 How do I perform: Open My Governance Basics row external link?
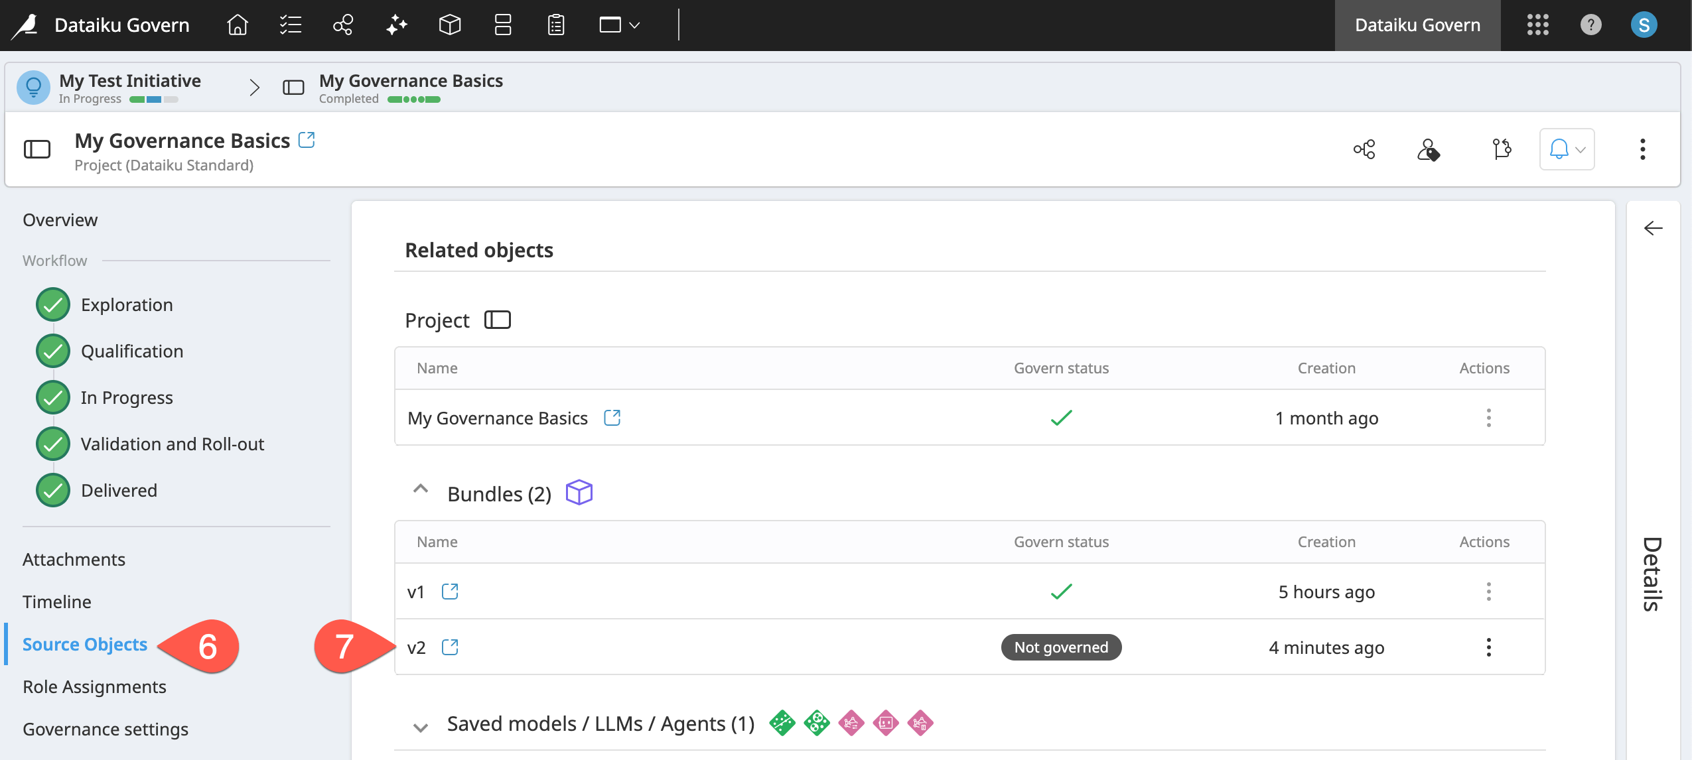click(x=612, y=418)
